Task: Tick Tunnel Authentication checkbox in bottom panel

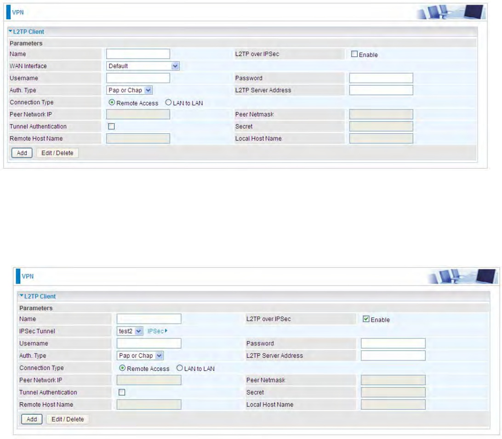Action: point(122,392)
